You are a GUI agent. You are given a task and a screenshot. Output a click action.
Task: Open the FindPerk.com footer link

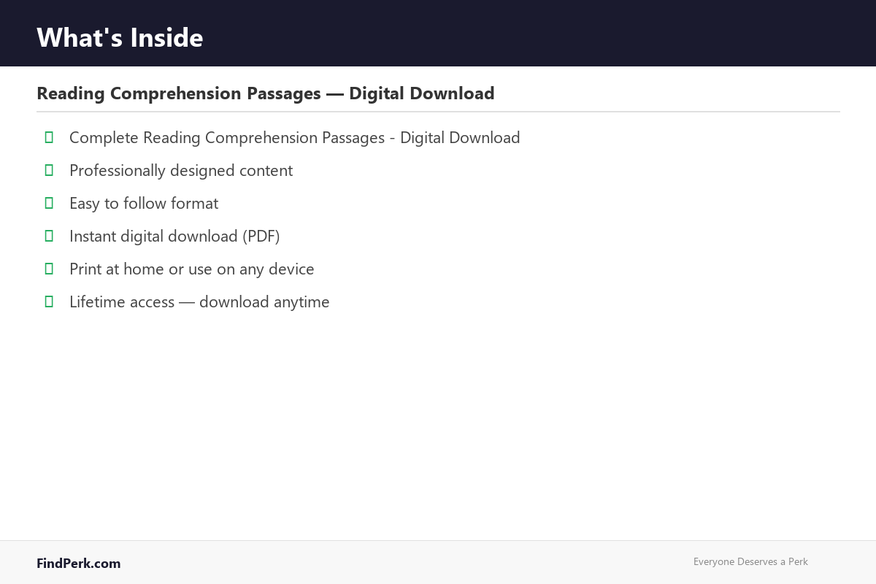(79, 564)
